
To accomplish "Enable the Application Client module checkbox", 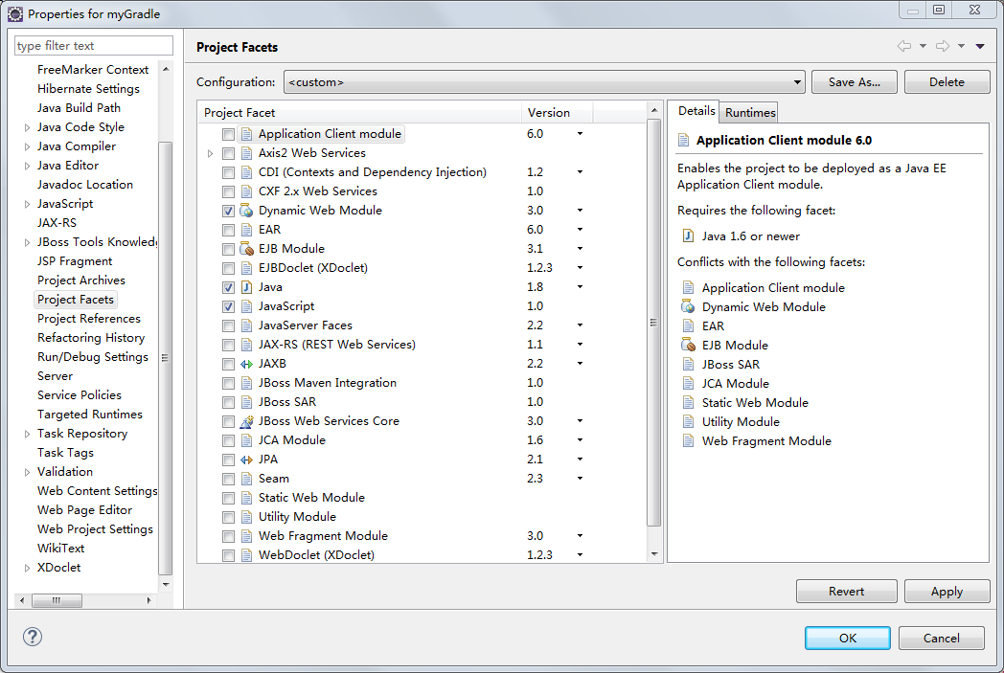I will pos(228,134).
